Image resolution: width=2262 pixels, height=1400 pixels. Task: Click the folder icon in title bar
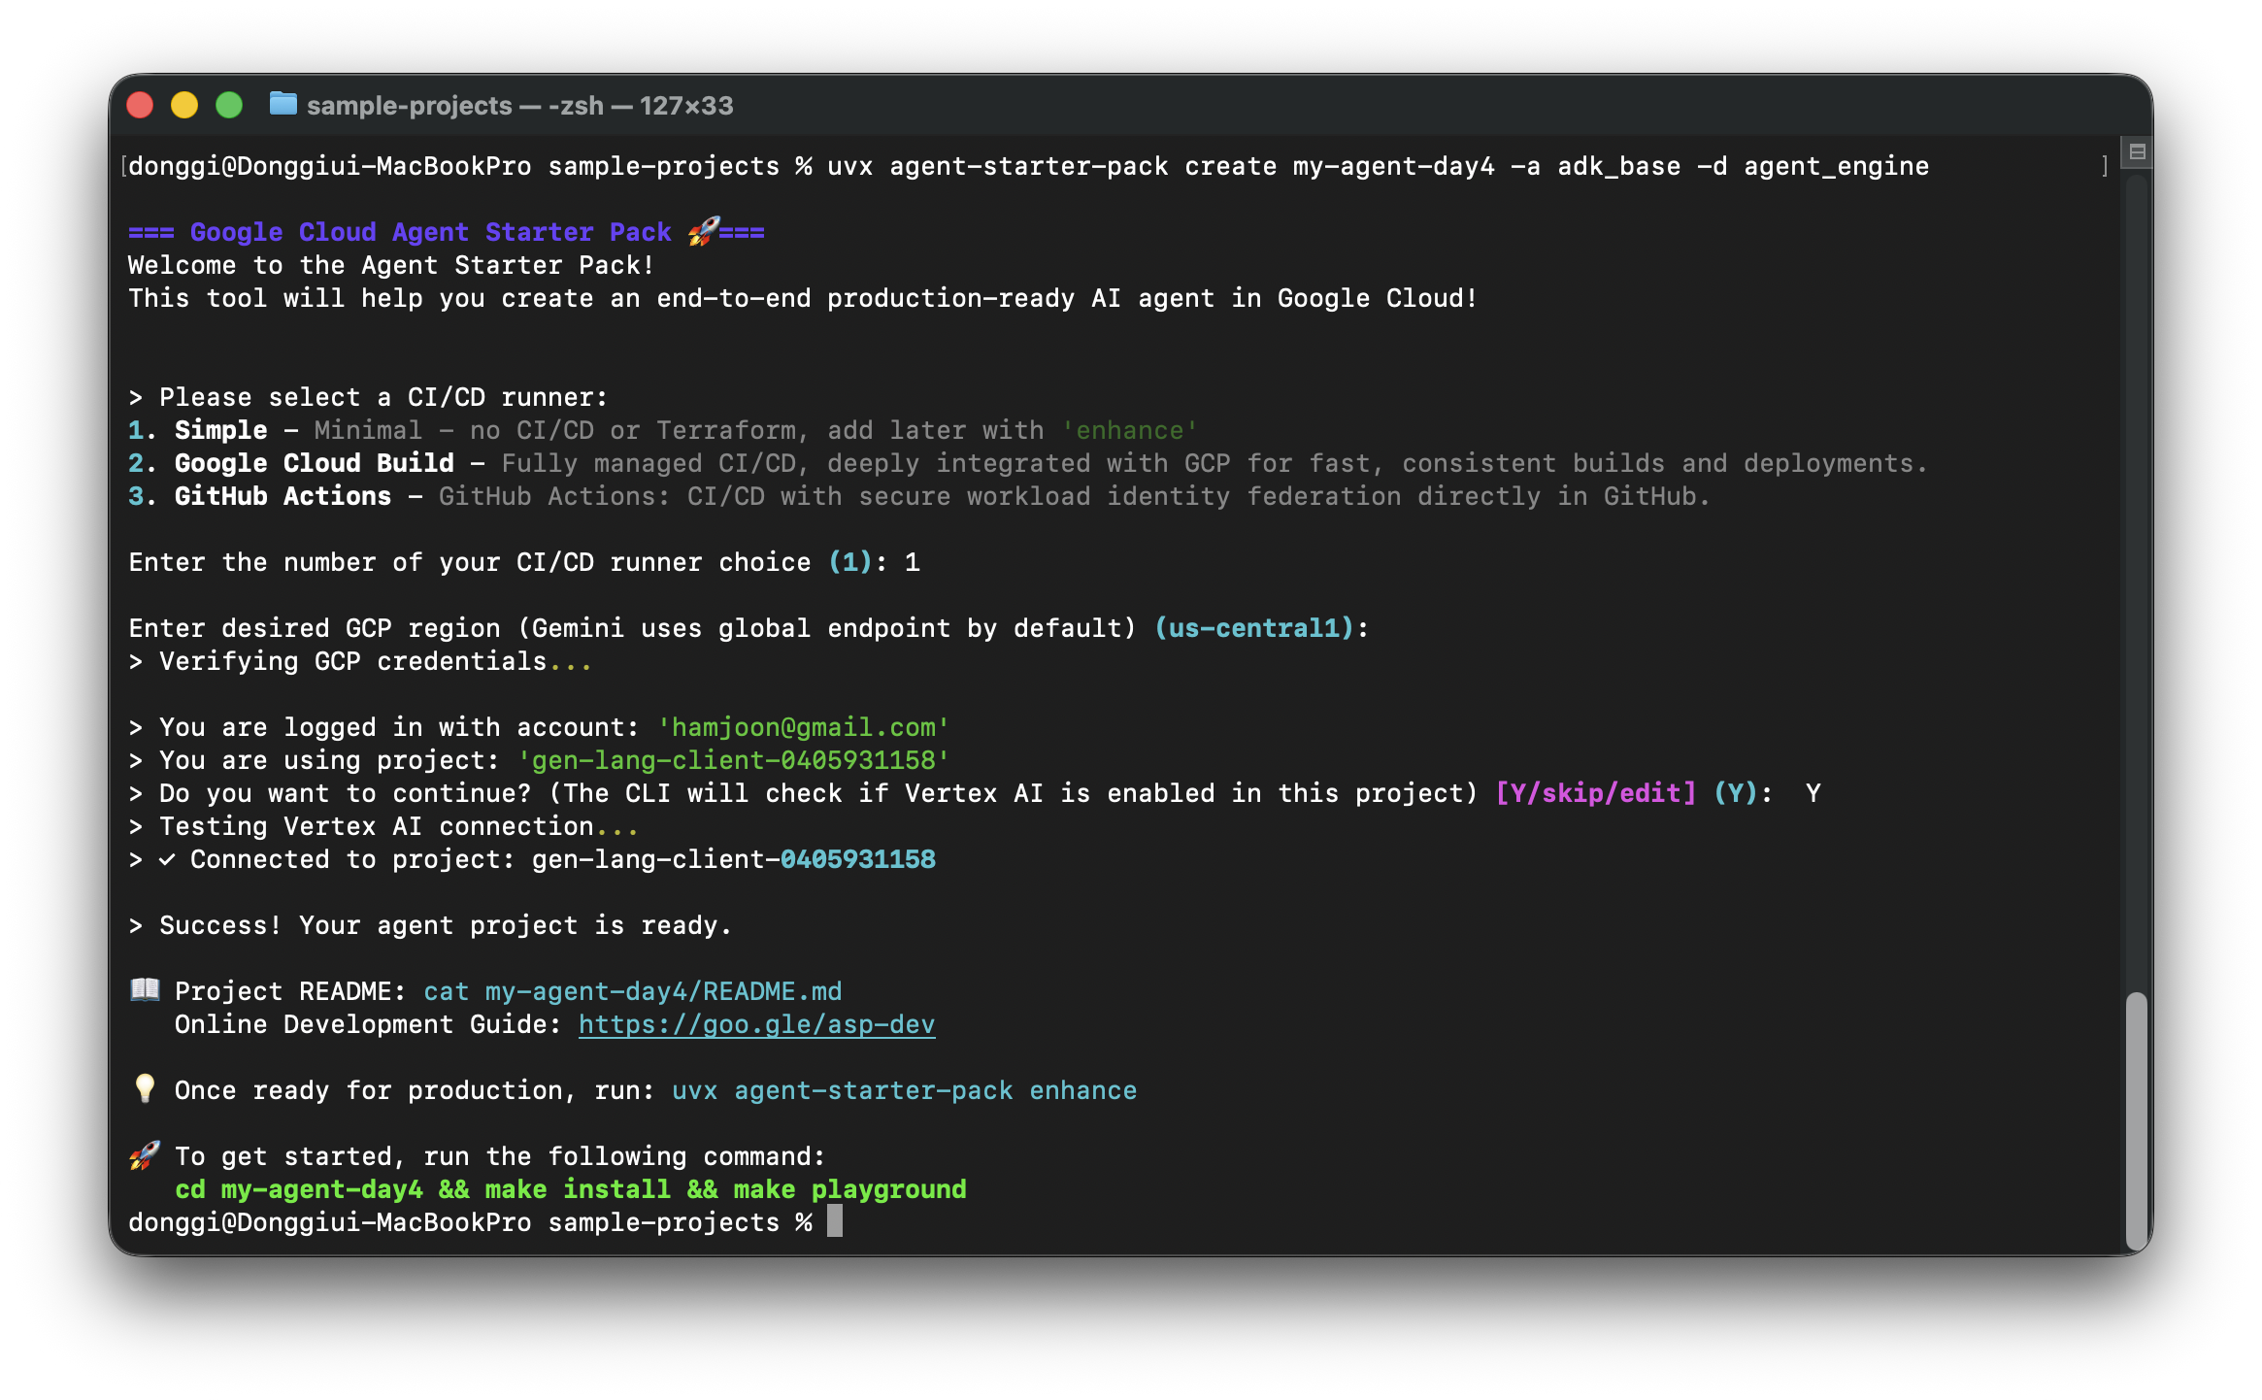click(283, 104)
